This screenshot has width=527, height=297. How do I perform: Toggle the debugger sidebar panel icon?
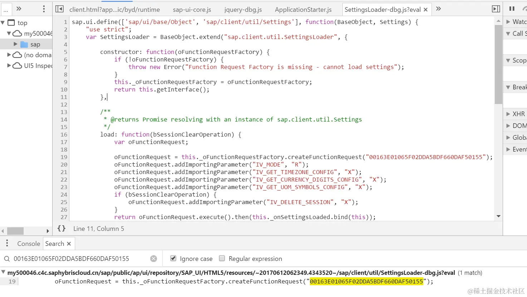[x=496, y=9]
